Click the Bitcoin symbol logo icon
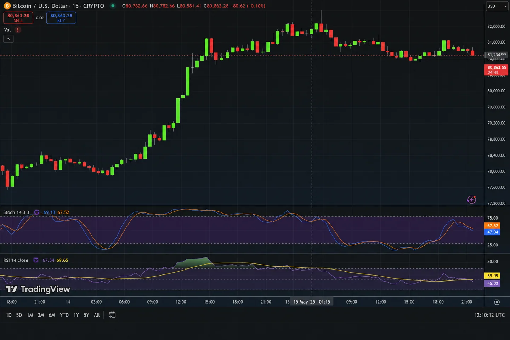The width and height of the screenshot is (510, 340). [x=7, y=6]
